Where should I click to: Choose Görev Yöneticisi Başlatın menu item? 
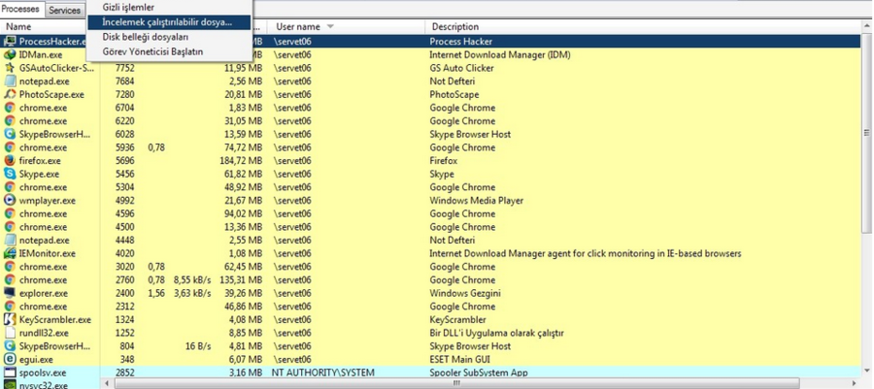(152, 51)
